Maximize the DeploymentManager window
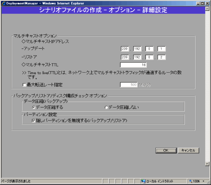This screenshot has width=211, height=185. pos(202,3)
